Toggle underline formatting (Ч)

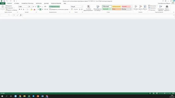(24, 10)
